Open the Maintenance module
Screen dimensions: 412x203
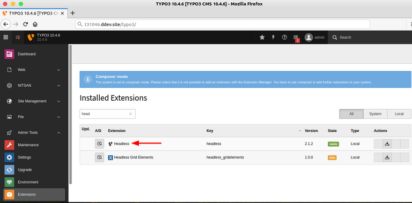tap(34, 145)
